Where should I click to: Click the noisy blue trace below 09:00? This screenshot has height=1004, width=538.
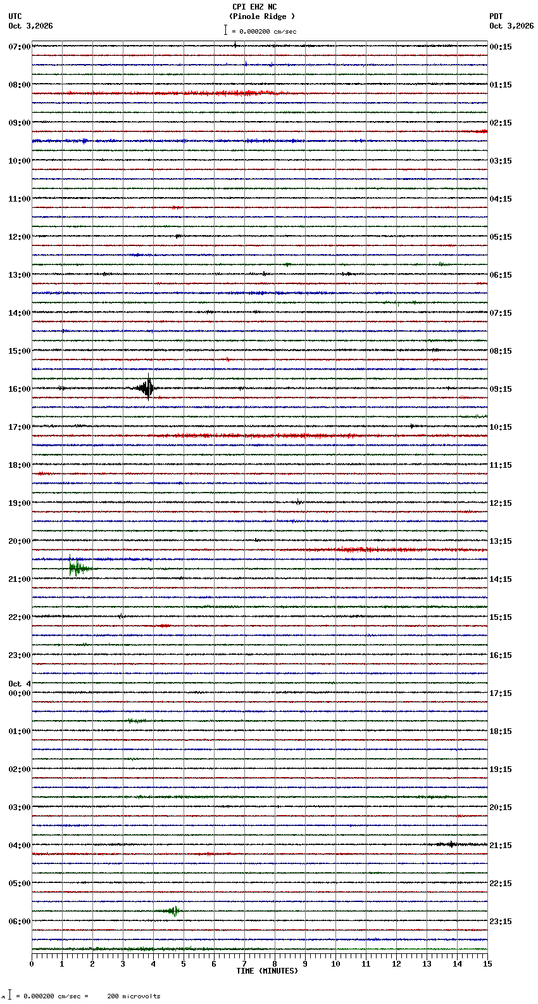260,141
